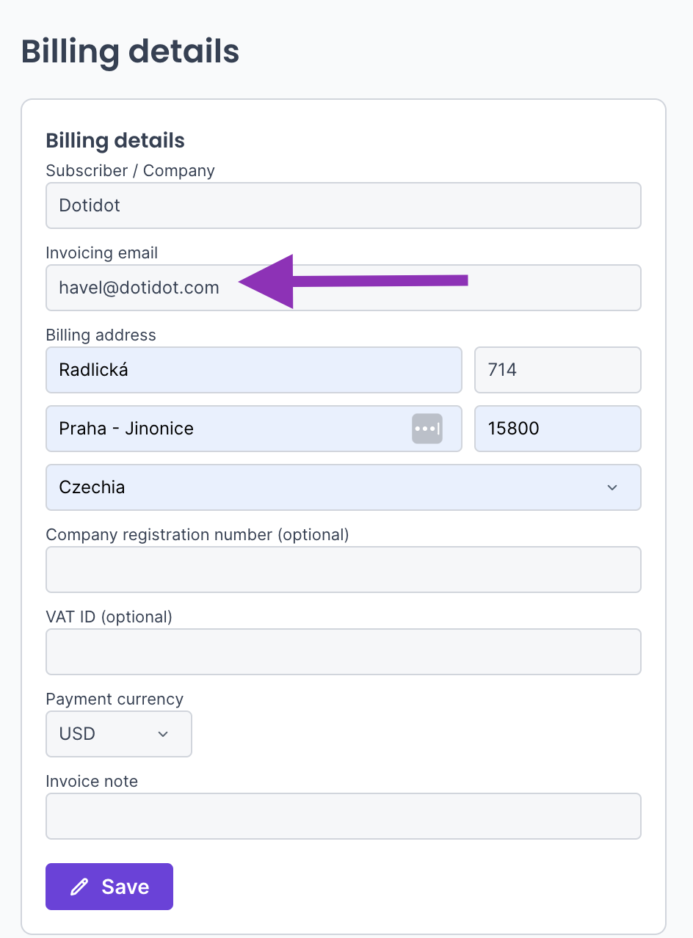Screen dimensions: 693x938
Task: Click the chevron arrow beside USD
Action: coord(164,734)
